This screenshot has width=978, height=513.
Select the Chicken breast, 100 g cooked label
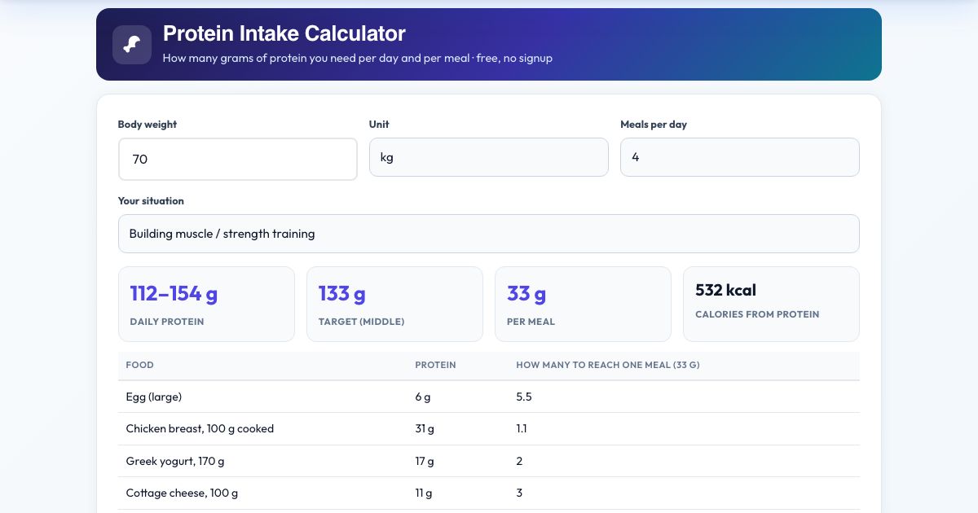200,428
